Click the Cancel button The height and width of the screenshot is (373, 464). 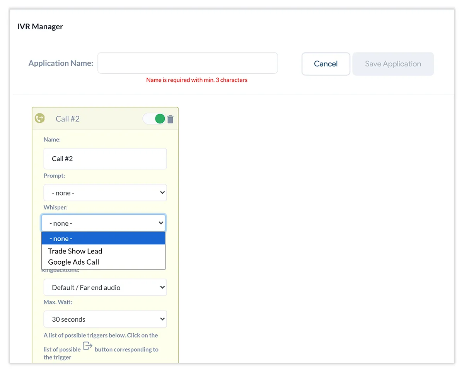click(x=326, y=64)
